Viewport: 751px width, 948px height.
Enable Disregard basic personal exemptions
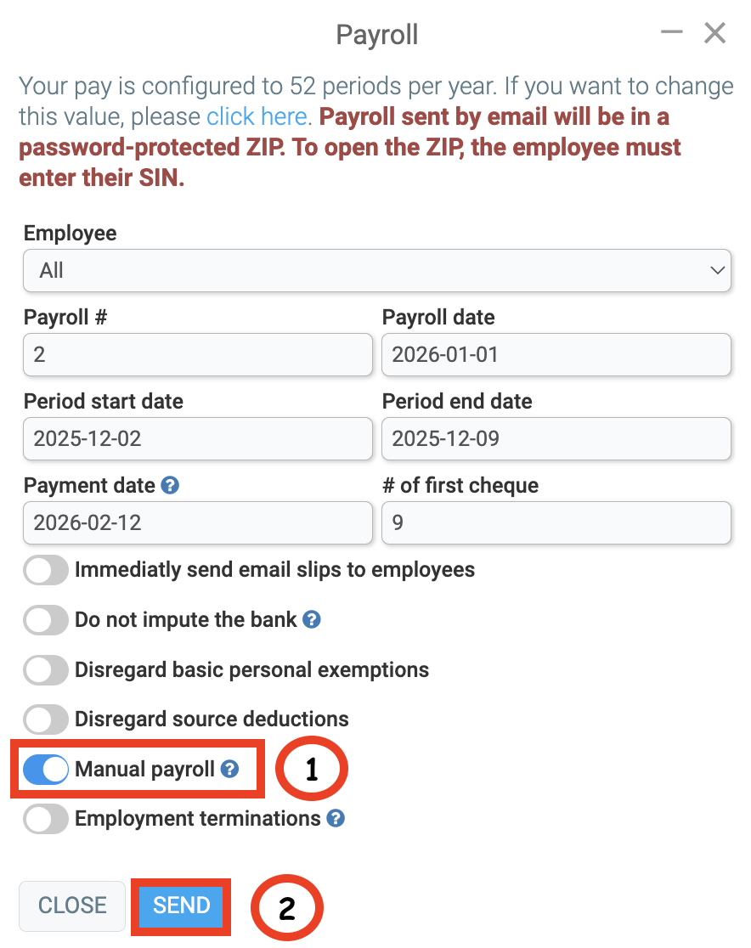[45, 669]
